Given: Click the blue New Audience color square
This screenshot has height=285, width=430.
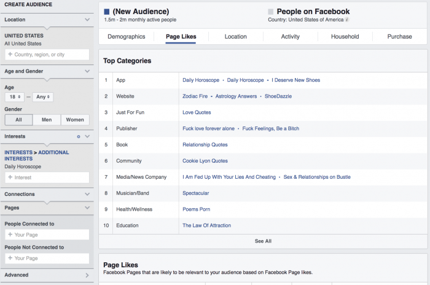Looking at the screenshot, I should [107, 12].
